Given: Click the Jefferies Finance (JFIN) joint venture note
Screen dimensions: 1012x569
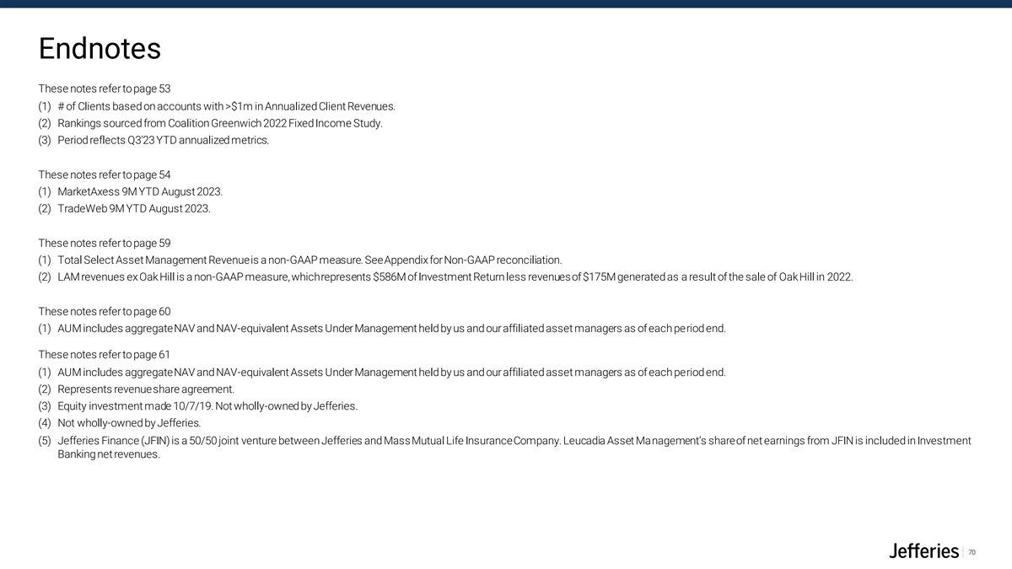Looking at the screenshot, I should pos(504,448).
